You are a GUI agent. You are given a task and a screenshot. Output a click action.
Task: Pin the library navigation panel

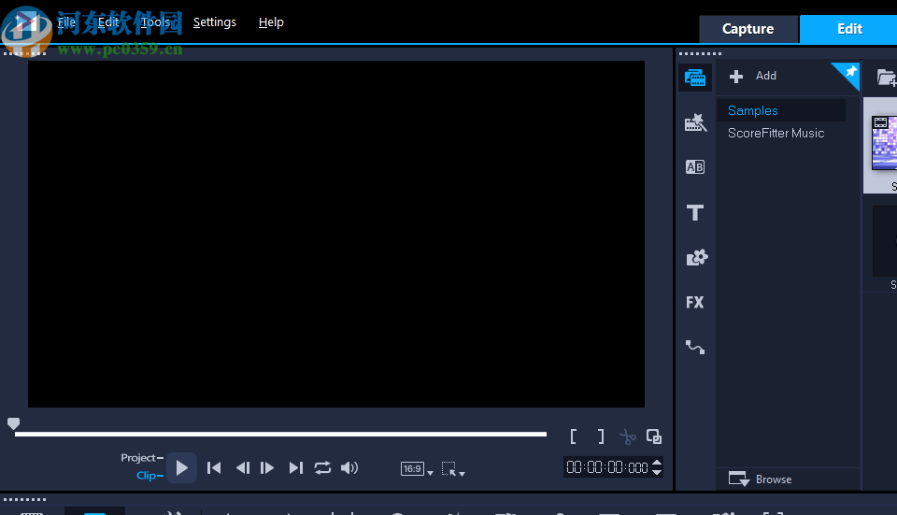(849, 73)
